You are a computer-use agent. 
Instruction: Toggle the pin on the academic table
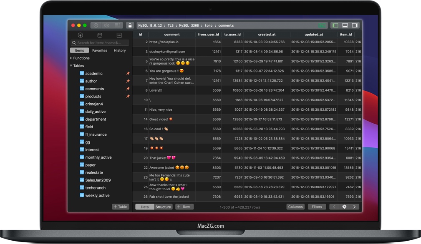tap(128, 73)
